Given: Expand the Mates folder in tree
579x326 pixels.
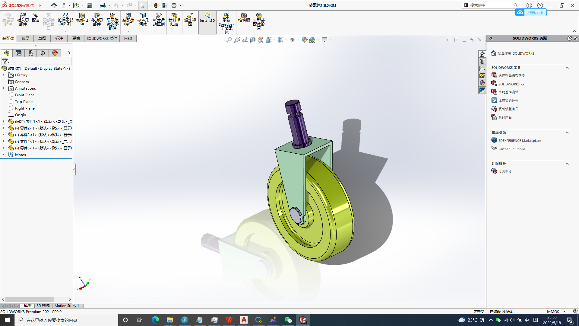Looking at the screenshot, I should tap(4, 155).
